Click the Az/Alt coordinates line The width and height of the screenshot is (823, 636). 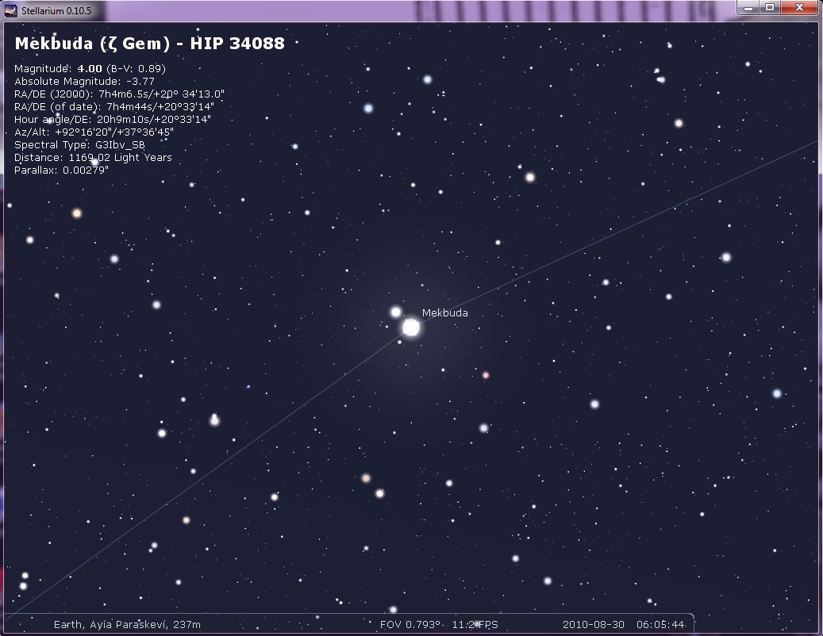(94, 132)
